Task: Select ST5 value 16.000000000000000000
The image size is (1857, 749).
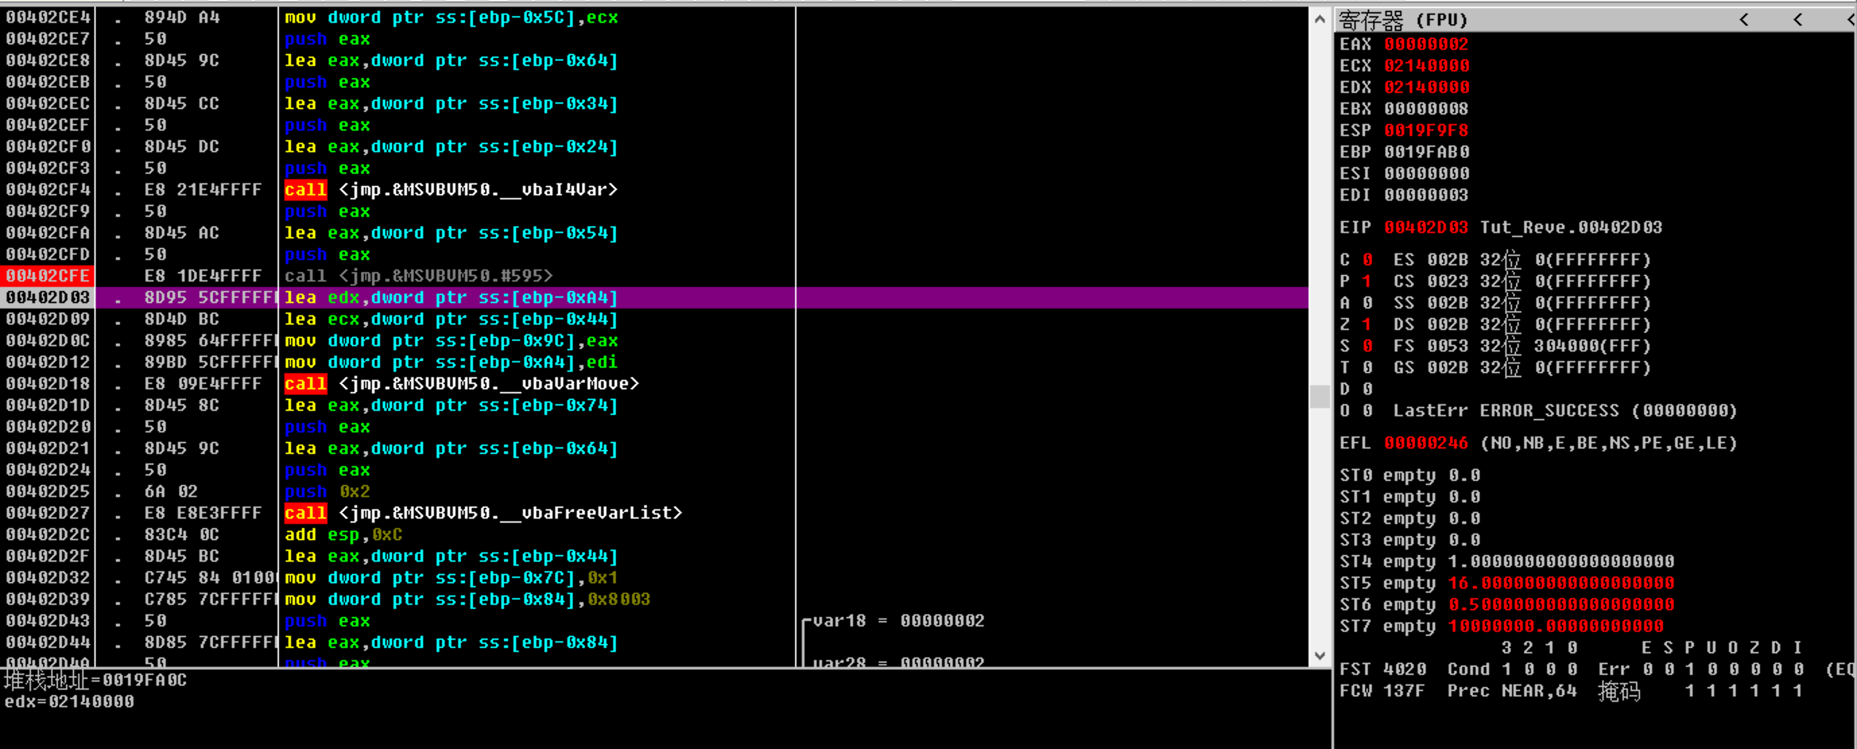Action: pos(1561,583)
